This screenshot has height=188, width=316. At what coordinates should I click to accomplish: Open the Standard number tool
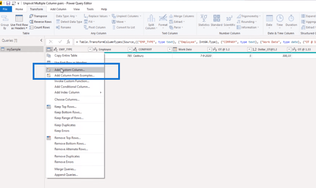(217, 22)
